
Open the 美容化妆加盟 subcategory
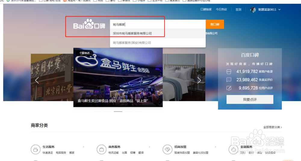coord(200,153)
